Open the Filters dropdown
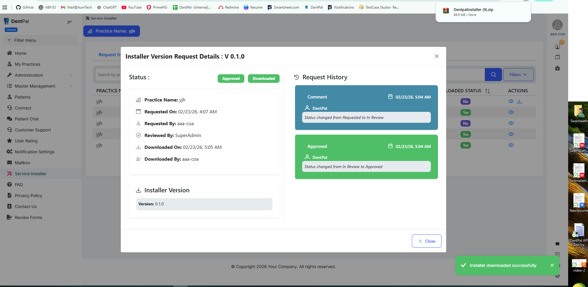588x287 pixels. pyautogui.click(x=518, y=75)
